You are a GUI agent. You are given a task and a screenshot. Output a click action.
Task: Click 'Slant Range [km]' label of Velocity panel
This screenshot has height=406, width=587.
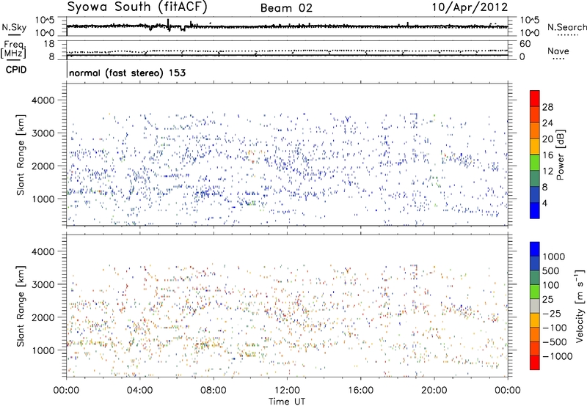(21, 306)
